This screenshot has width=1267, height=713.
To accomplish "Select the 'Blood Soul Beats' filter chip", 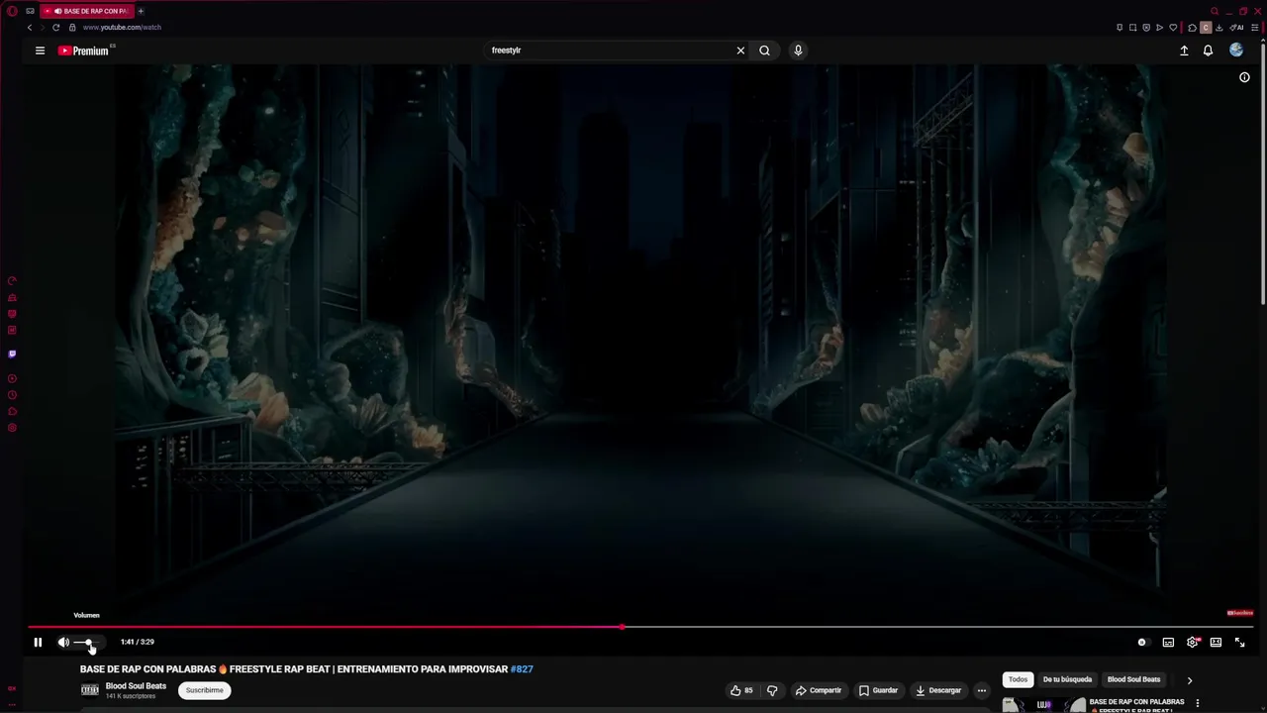I will 1133,679.
